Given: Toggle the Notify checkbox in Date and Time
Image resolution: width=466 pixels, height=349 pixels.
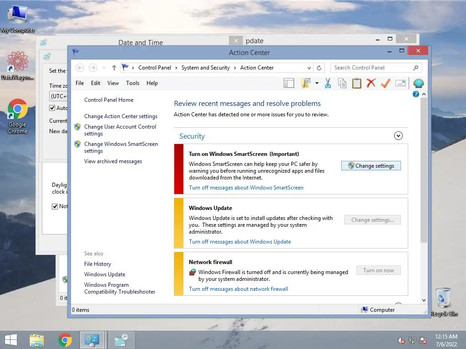Looking at the screenshot, I should click(55, 206).
